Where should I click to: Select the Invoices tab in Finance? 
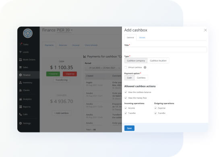[76, 45]
